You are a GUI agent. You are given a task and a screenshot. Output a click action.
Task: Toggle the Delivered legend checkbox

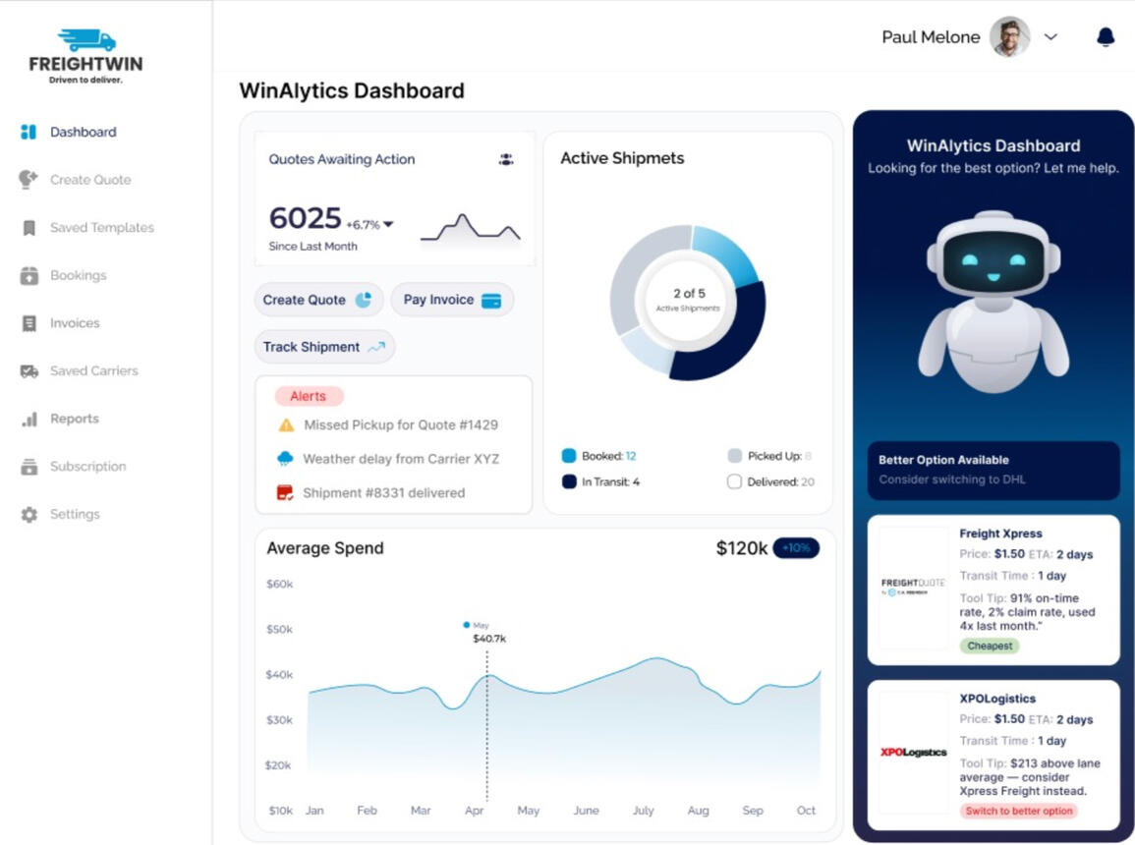pyautogui.click(x=734, y=482)
